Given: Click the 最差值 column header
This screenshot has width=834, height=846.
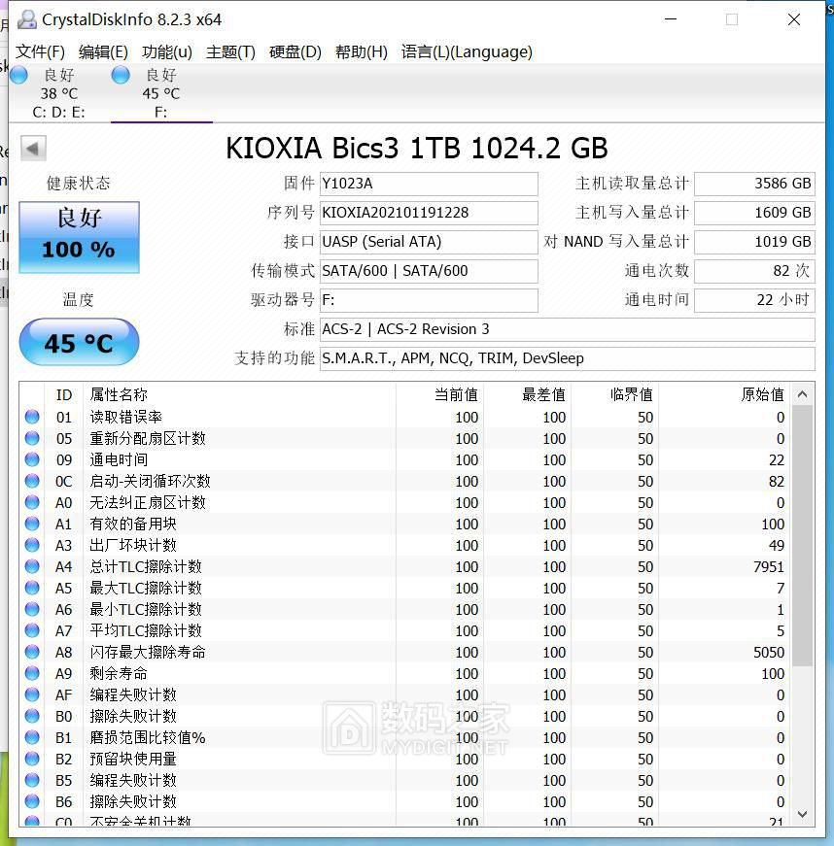Looking at the screenshot, I should (528, 395).
